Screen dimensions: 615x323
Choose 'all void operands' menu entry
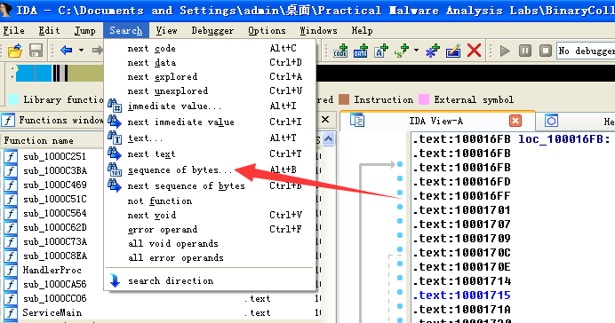(x=210, y=243)
